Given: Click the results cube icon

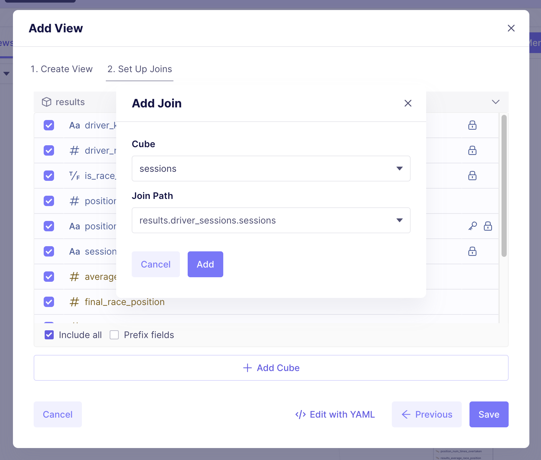Looking at the screenshot, I should pos(47,102).
